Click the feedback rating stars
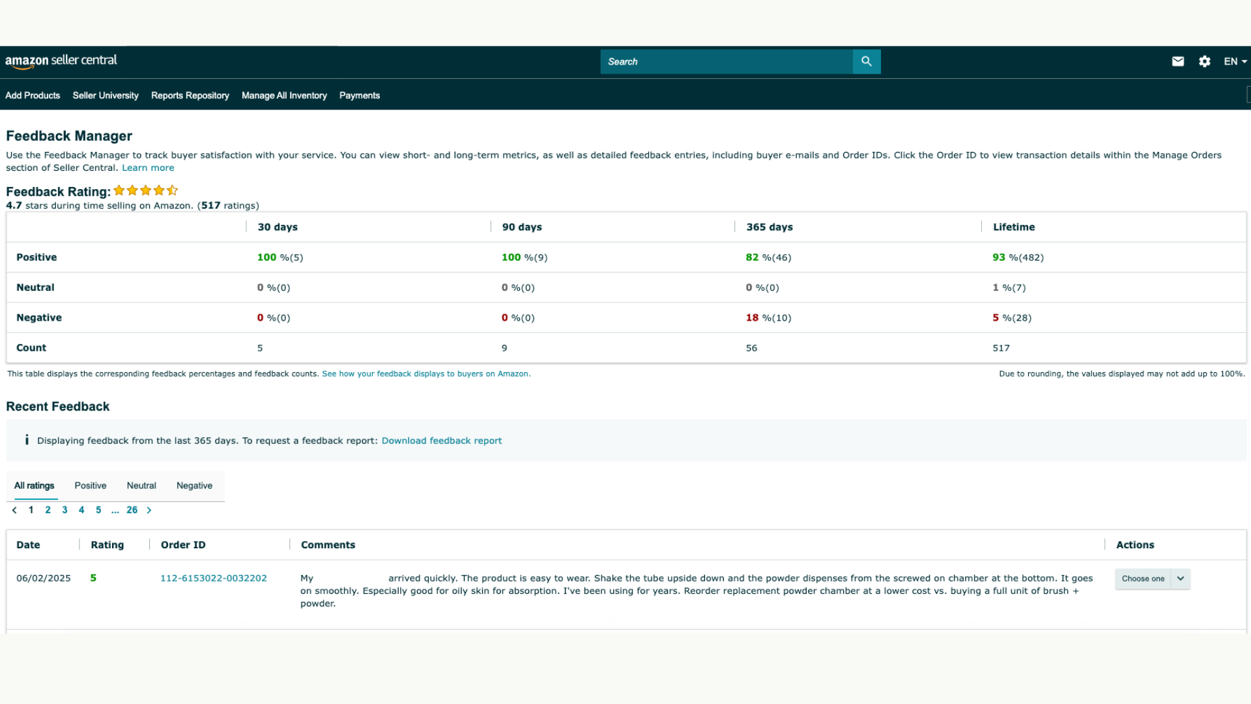The width and height of the screenshot is (1251, 704). pos(145,190)
